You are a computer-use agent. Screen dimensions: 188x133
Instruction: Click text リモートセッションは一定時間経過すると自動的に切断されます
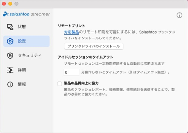[114, 63]
